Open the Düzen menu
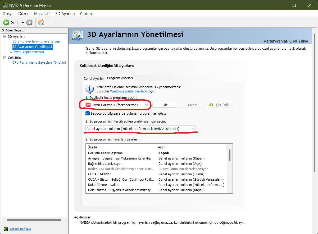318x234 pixels. pyautogui.click(x=24, y=14)
